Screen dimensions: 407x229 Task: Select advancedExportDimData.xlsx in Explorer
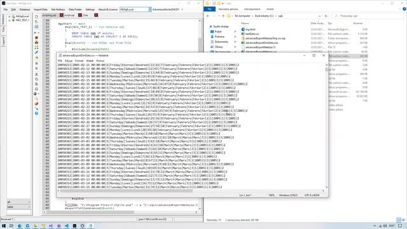point(262,43)
